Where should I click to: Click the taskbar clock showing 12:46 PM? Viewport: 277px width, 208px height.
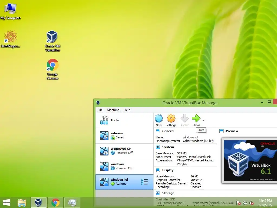pos(265,203)
